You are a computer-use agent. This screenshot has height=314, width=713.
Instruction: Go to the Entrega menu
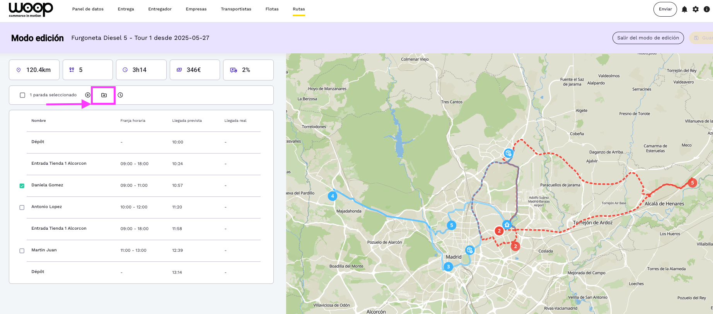pos(126,9)
